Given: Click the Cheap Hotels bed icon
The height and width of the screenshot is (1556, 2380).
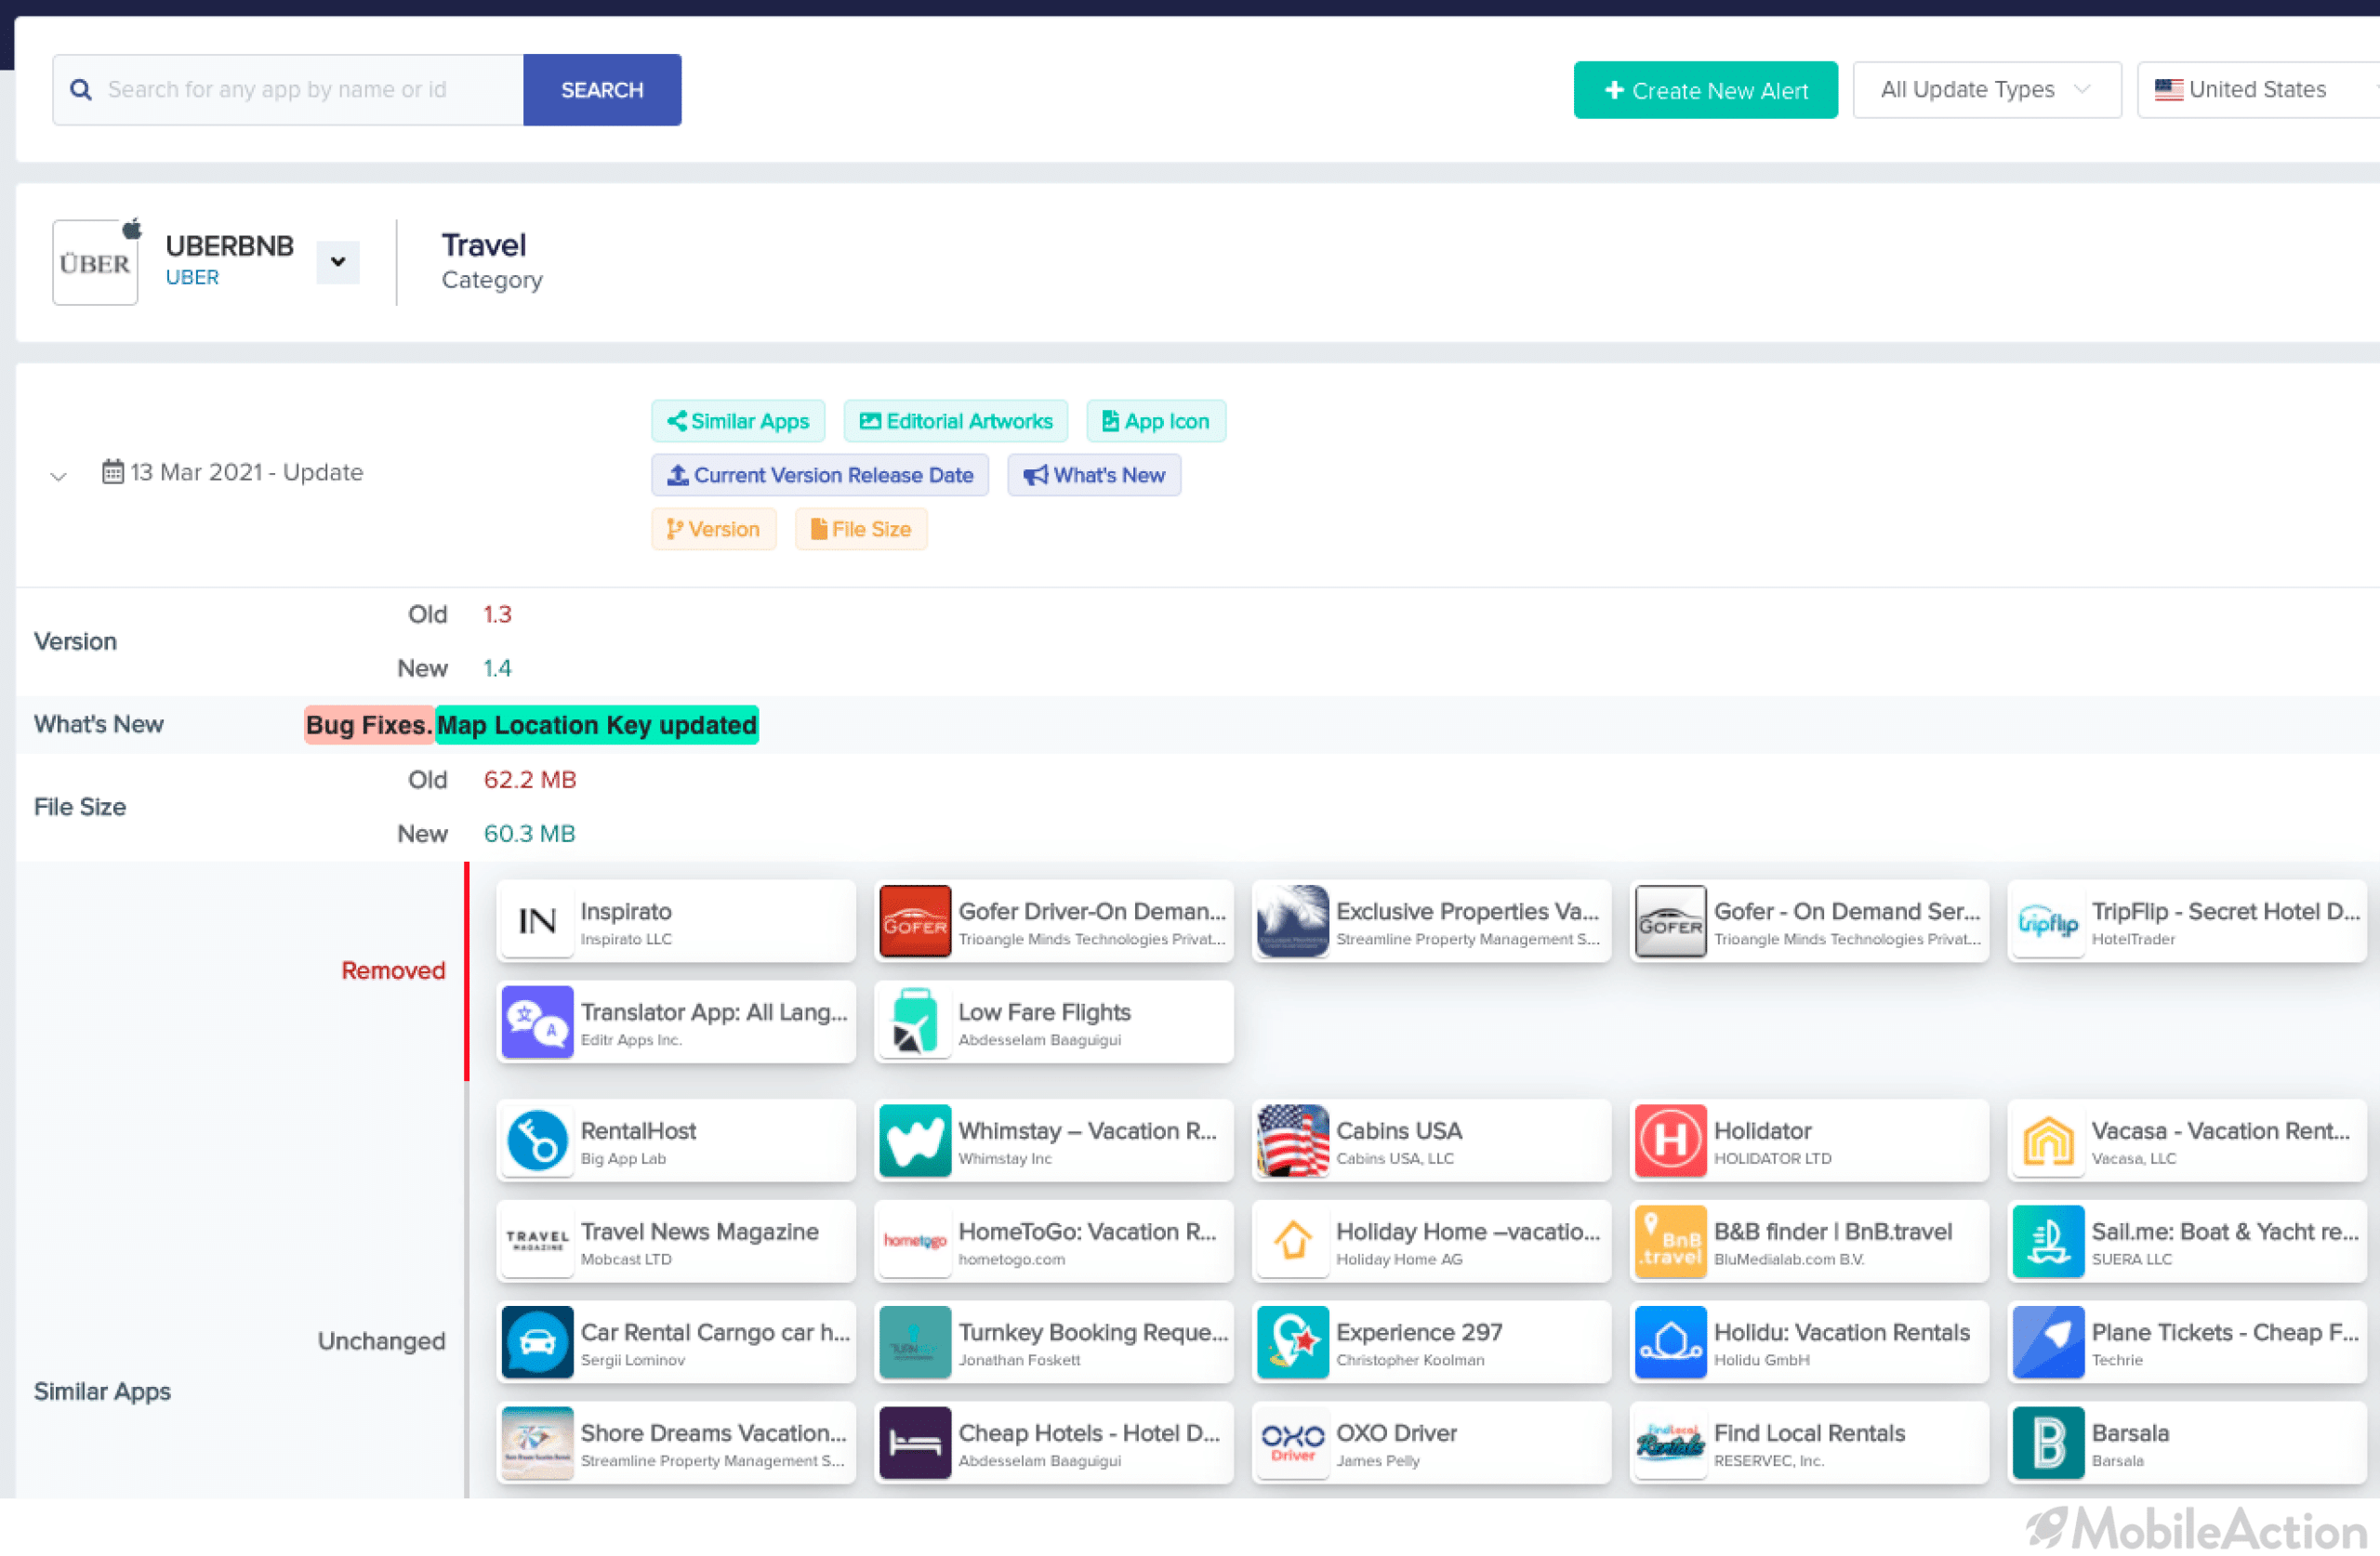Looking at the screenshot, I should pyautogui.click(x=915, y=1444).
